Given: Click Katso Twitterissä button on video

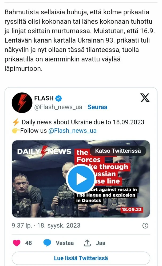Looking at the screenshot, I should [118, 151].
